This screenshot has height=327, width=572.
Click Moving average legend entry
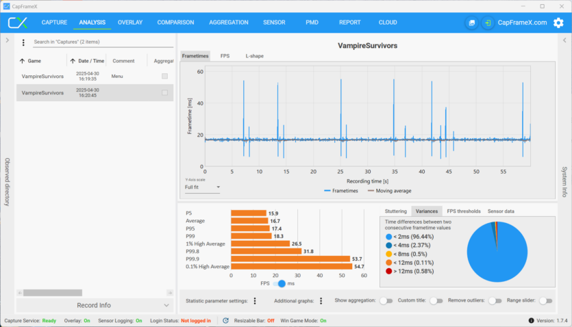coord(389,191)
